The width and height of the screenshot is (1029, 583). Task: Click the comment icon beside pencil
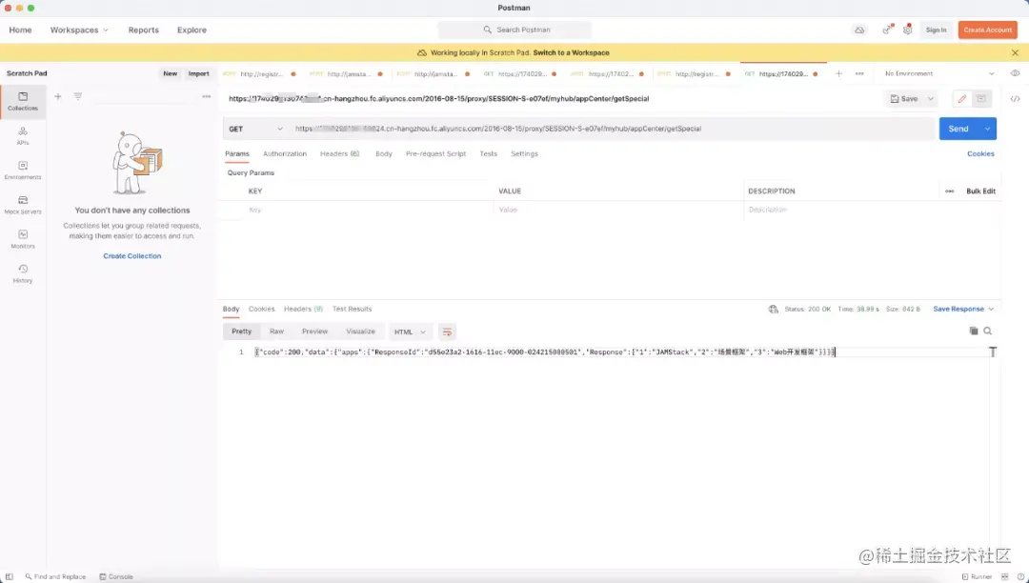981,98
